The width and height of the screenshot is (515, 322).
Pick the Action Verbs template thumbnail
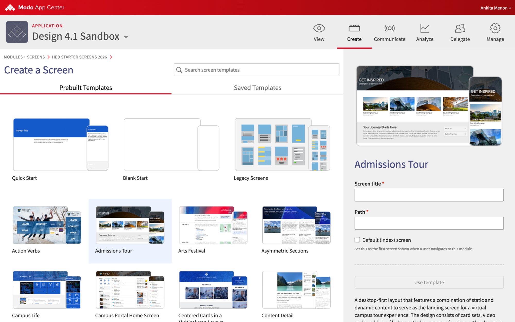(47, 225)
